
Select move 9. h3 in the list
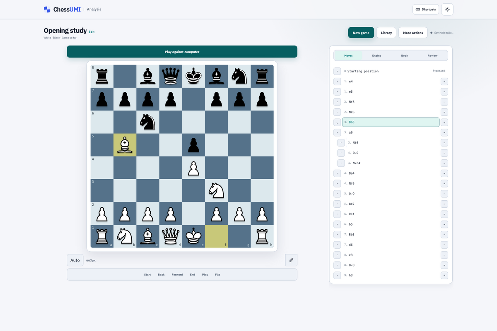tap(391, 275)
